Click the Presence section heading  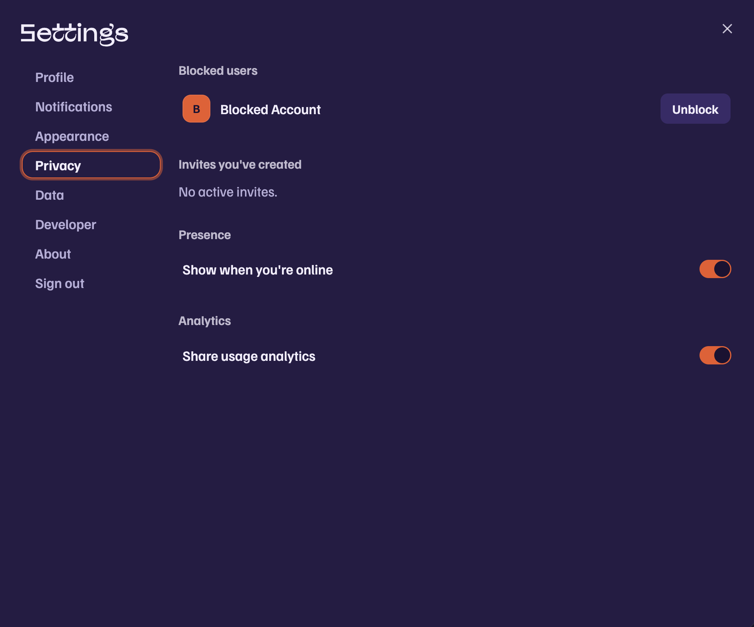click(x=205, y=235)
